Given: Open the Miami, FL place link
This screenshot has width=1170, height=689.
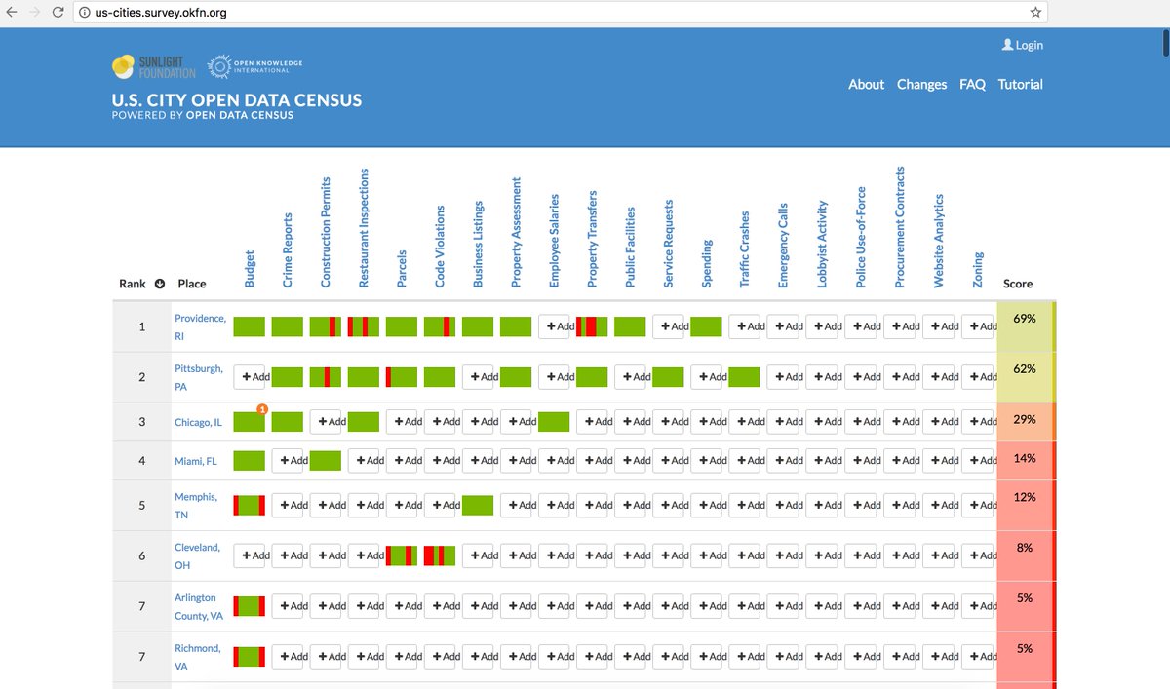Looking at the screenshot, I should tap(196, 461).
